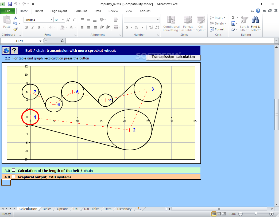The image size is (279, 217).
Task: Click the vertical scrollbar thumb
Action: [276, 114]
